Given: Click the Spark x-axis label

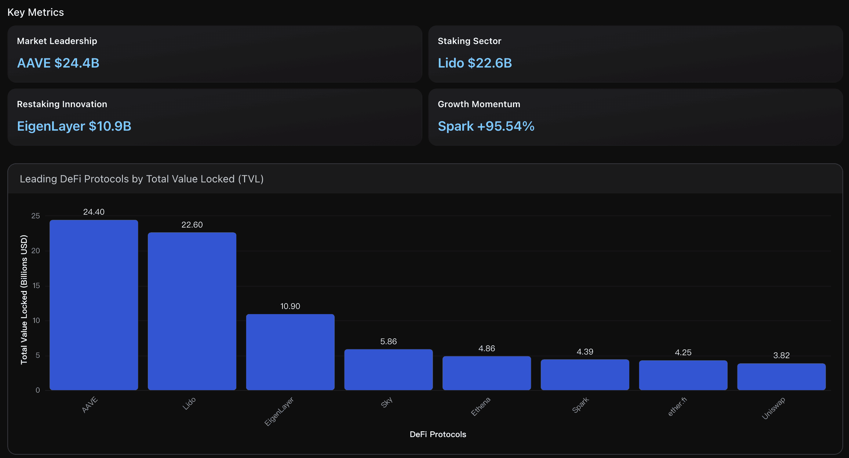Looking at the screenshot, I should click(x=580, y=405).
